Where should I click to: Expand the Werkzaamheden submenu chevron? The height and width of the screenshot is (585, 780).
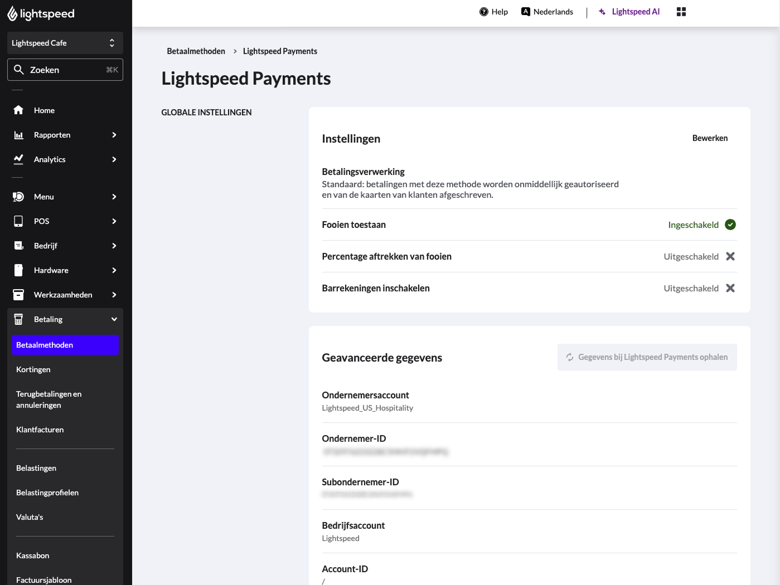pos(114,295)
